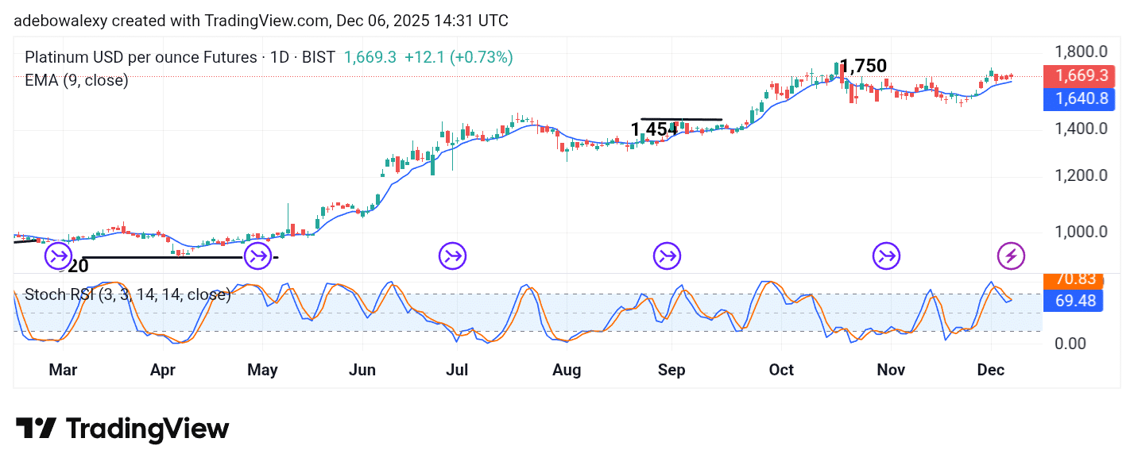Click the purple arrow marker beneath September
Screen dimensions: 1134x469
[x=667, y=256]
